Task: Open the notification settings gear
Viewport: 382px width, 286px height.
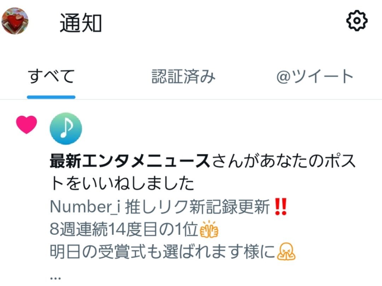Action: [x=357, y=21]
